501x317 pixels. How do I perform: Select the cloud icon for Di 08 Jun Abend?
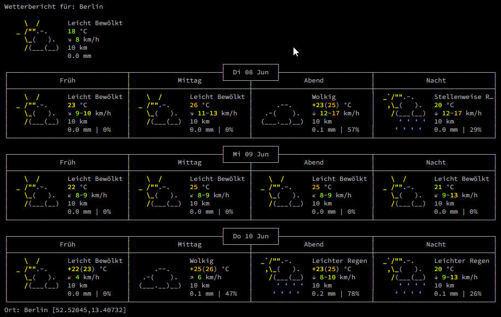(282, 114)
